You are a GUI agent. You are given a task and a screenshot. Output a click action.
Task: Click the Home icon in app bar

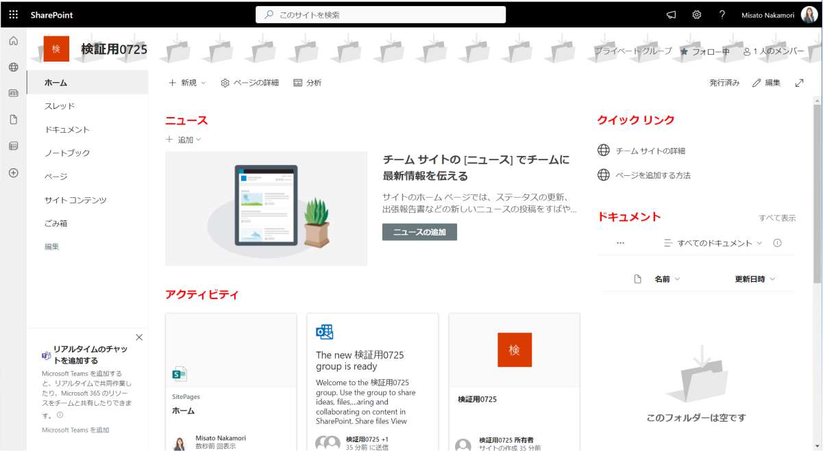tap(13, 41)
